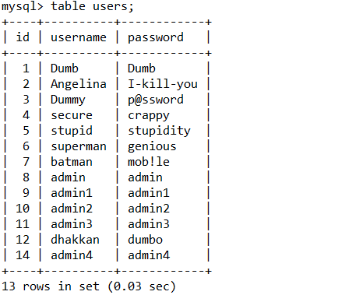Click username 'Angelina' in row 2

pyautogui.click(x=79, y=84)
